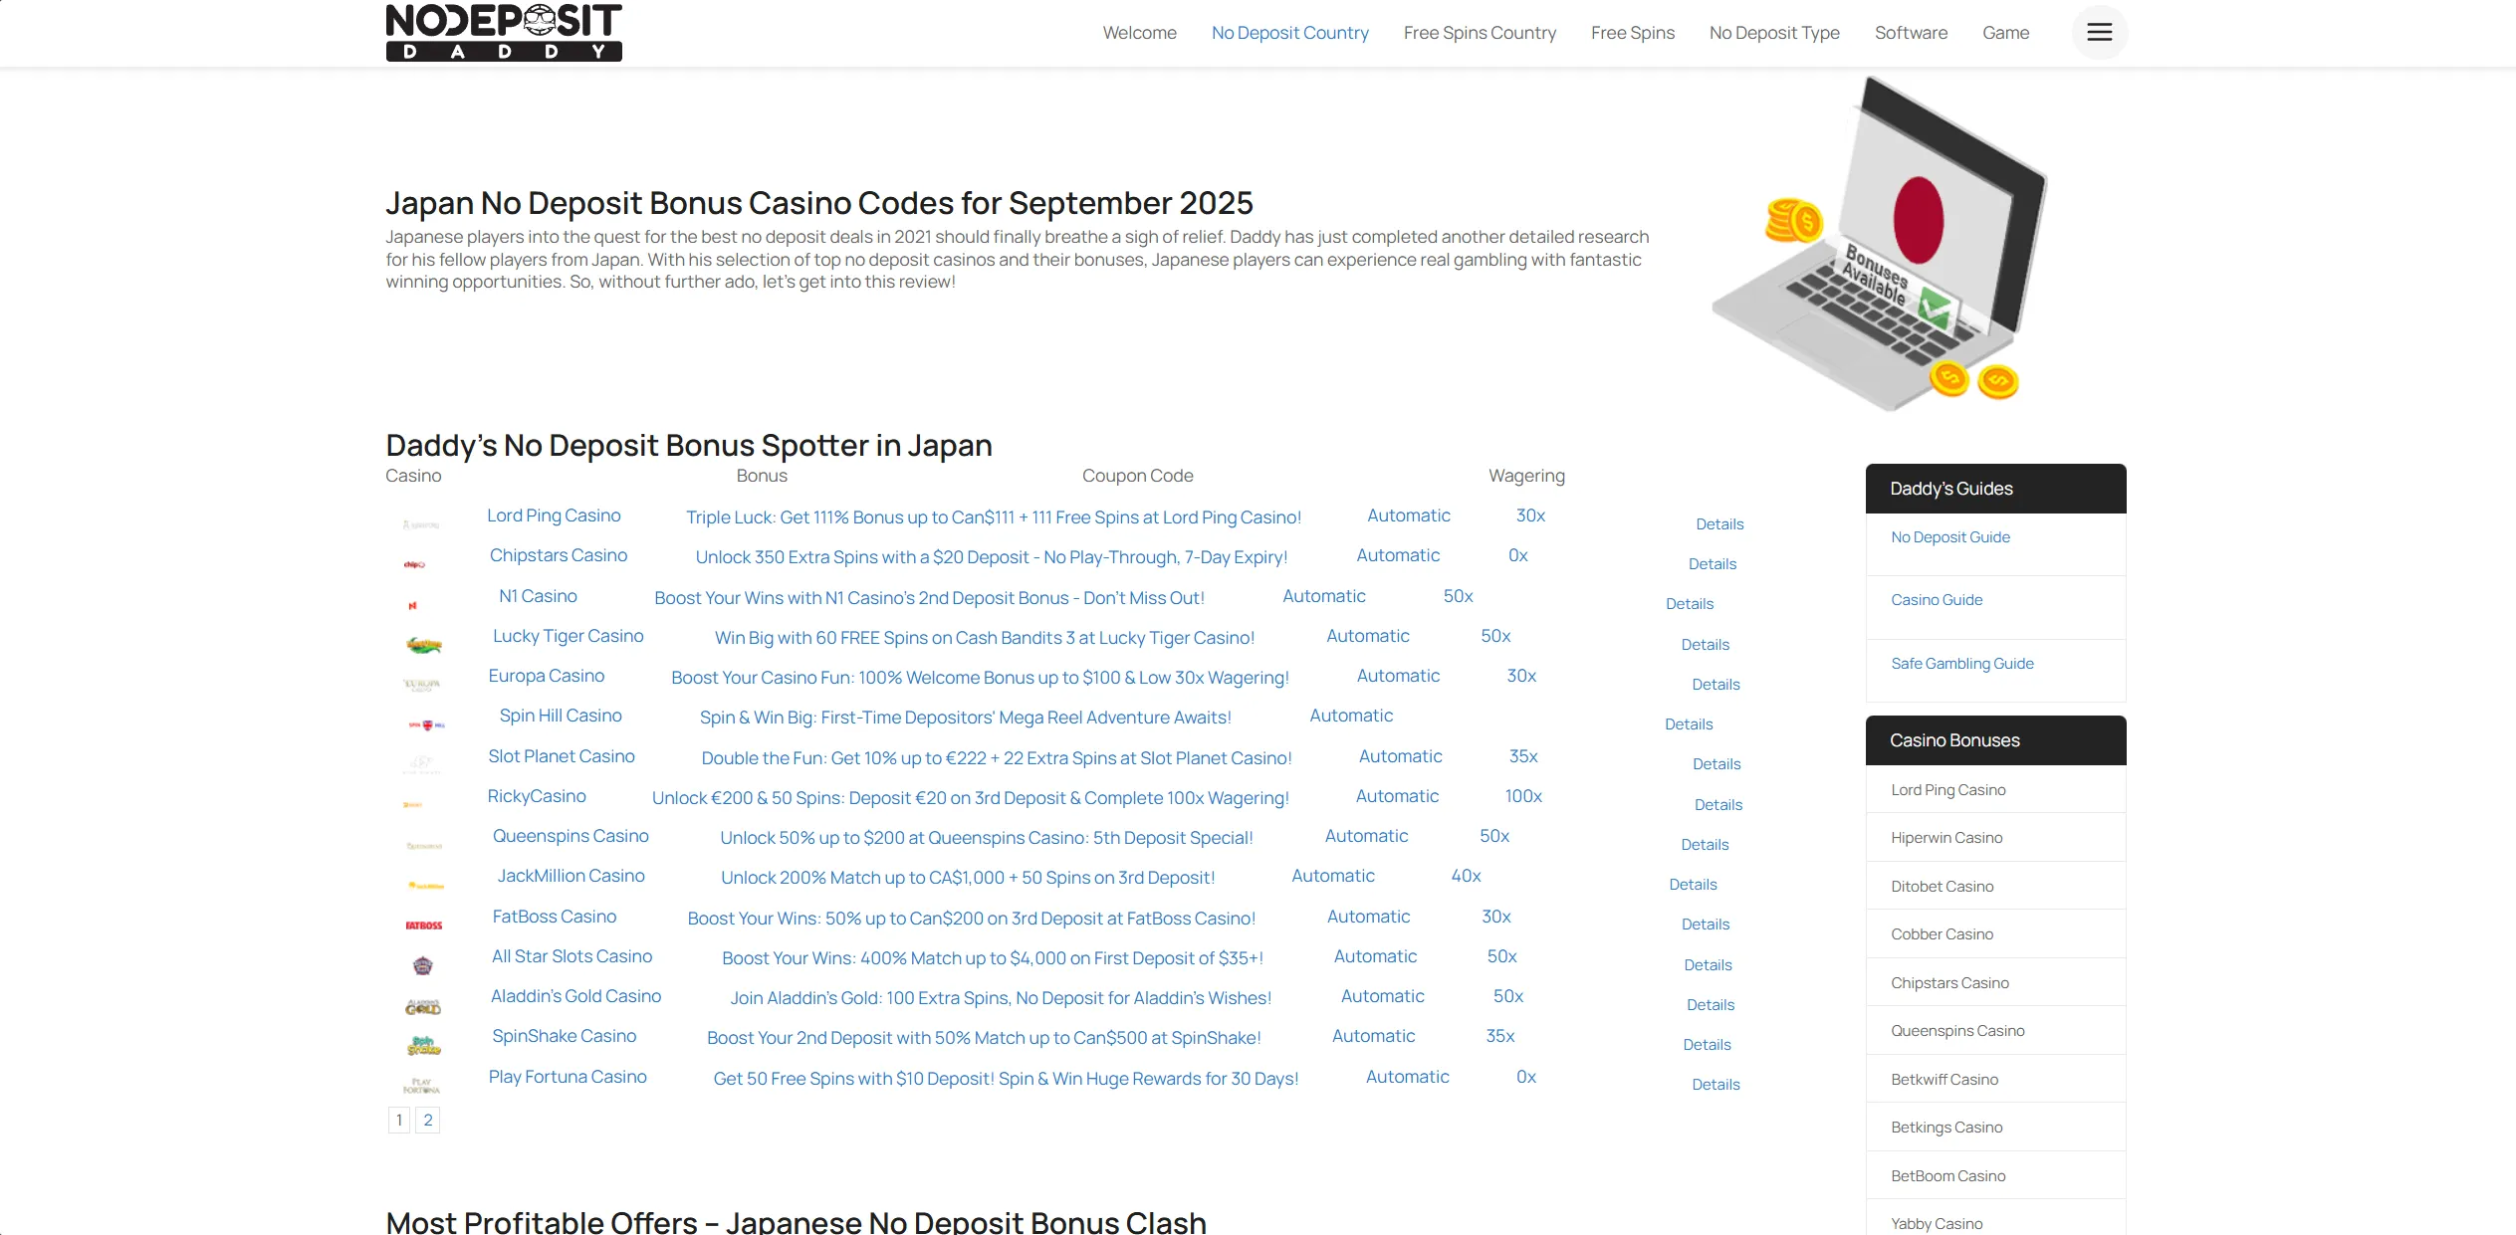This screenshot has width=2516, height=1235.
Task: Open Queenspins 5th Deposit Special bonus link
Action: click(x=987, y=838)
